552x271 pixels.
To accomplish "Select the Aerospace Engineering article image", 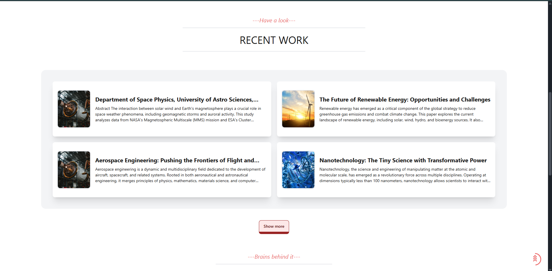I will pos(74,170).
